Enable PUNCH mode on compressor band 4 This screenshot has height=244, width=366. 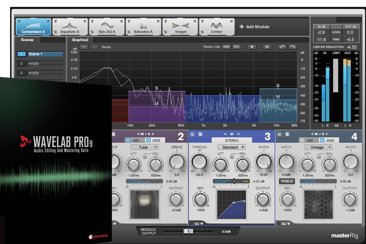287,181
